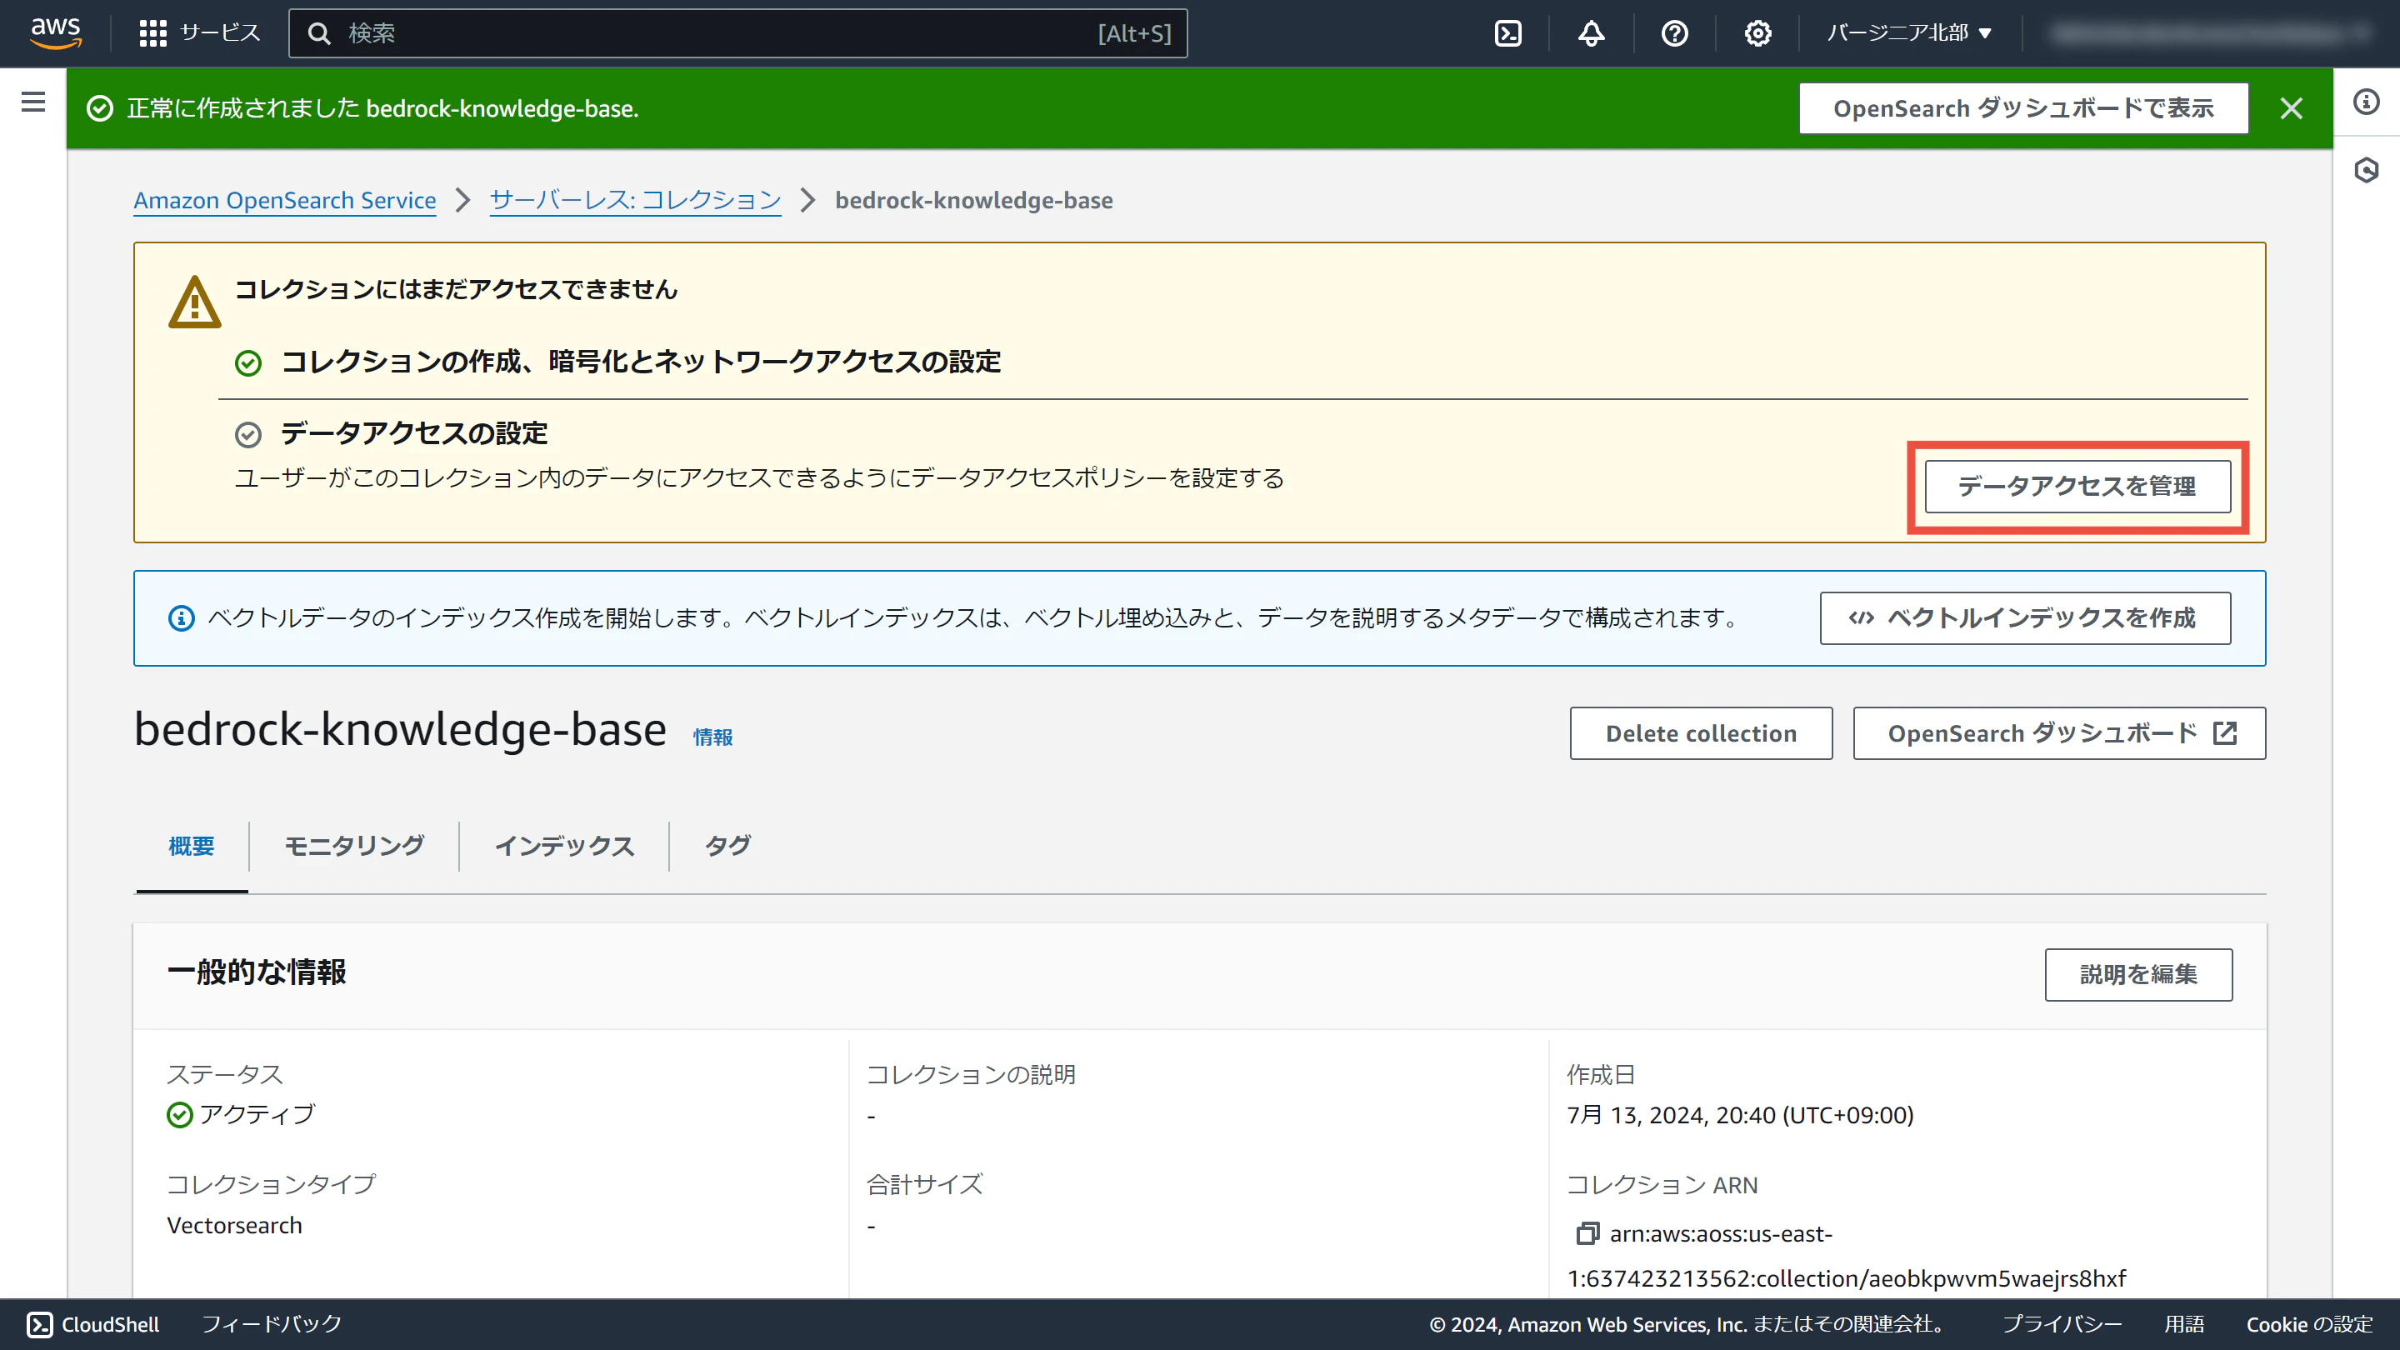Click the creation date 7月 13, 2024 value
Image resolution: width=2400 pixels, height=1350 pixels.
1740,1114
